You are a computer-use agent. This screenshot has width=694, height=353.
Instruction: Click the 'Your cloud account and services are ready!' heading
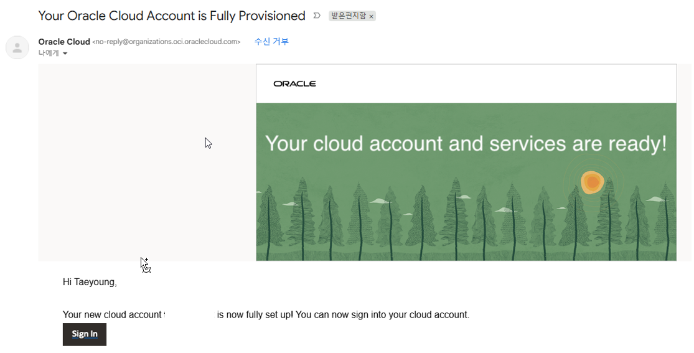(466, 143)
